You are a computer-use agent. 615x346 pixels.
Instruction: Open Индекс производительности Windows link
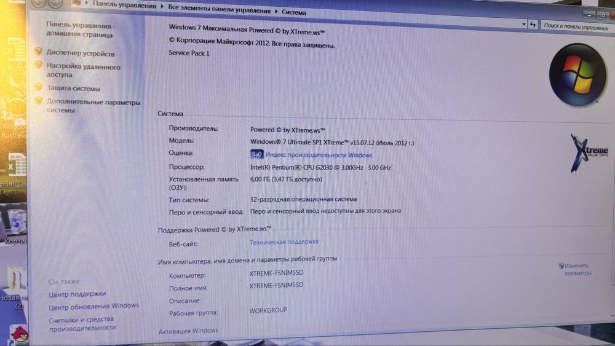[319, 155]
